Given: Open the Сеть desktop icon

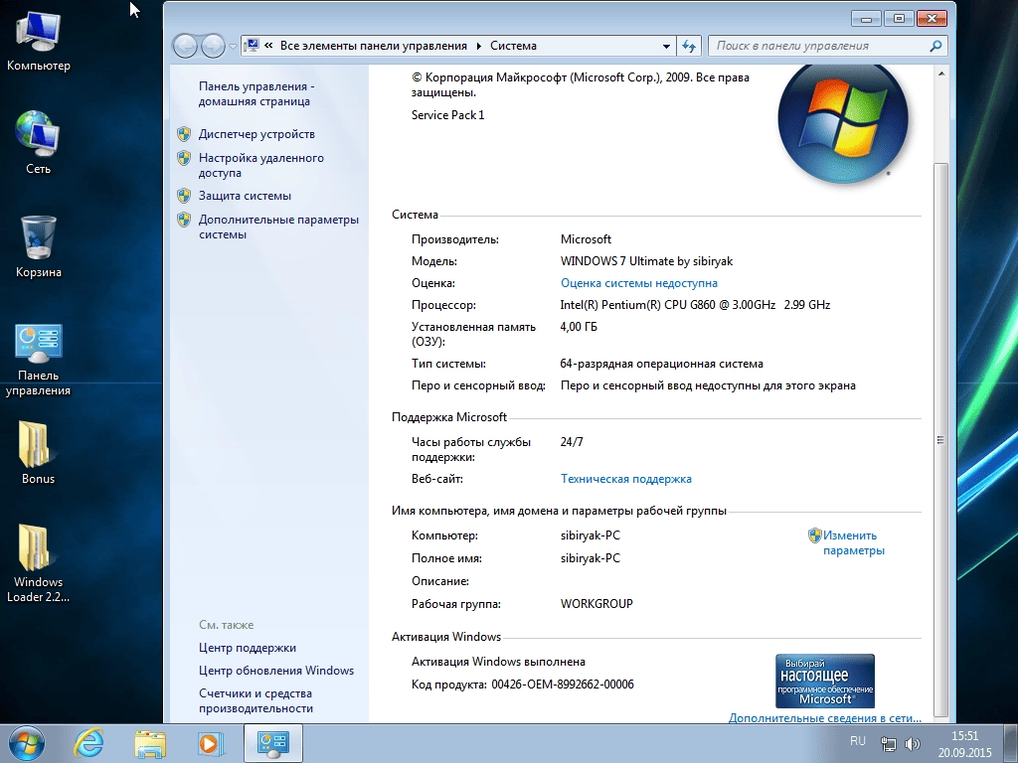Looking at the screenshot, I should click(x=39, y=143).
